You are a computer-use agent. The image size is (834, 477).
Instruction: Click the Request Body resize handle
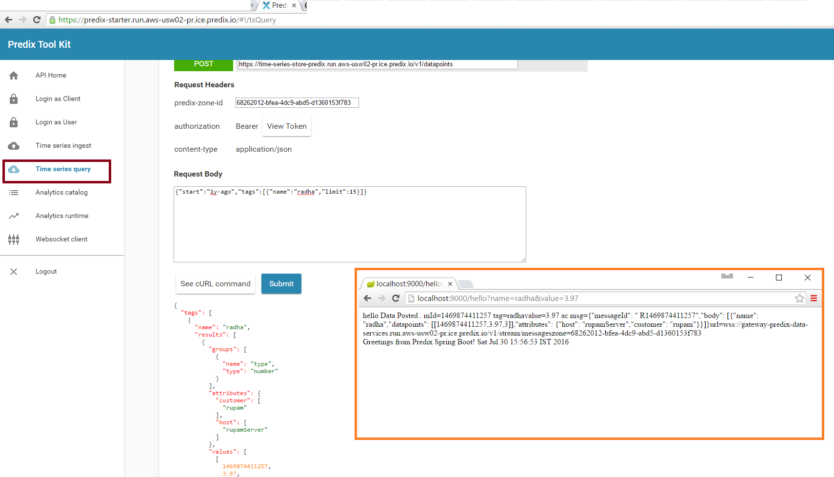coord(523,259)
